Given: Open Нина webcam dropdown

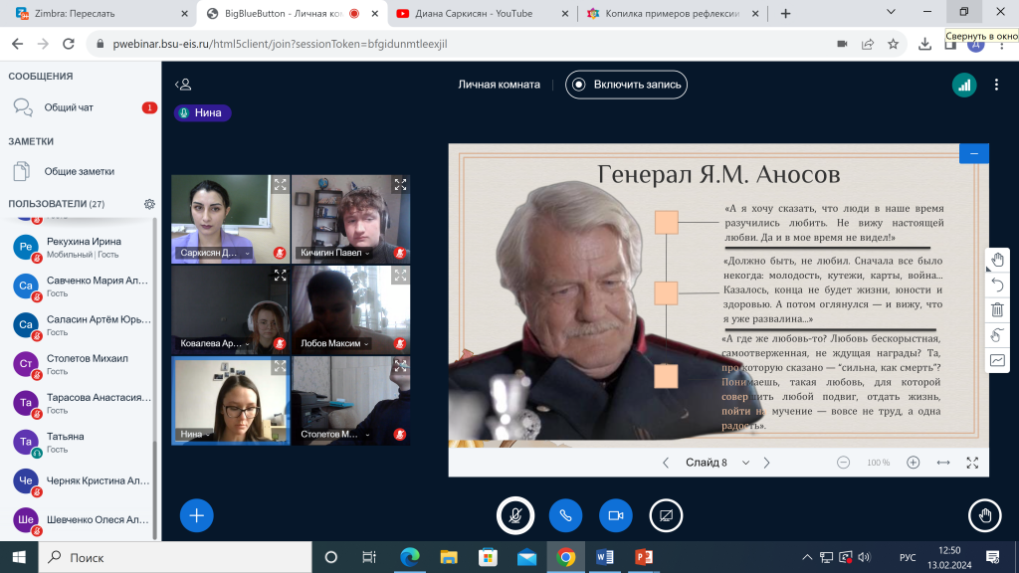Looking at the screenshot, I should [195, 434].
